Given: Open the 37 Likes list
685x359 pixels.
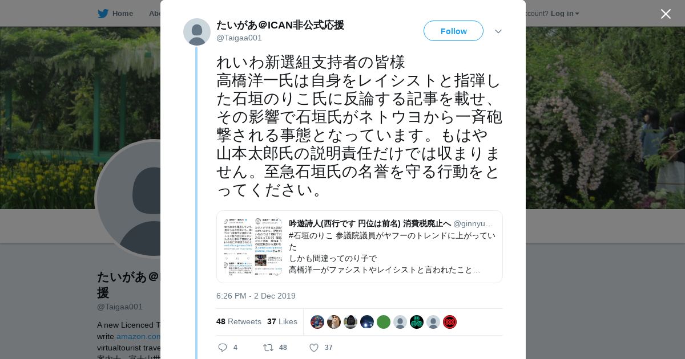Looking at the screenshot, I should point(282,321).
